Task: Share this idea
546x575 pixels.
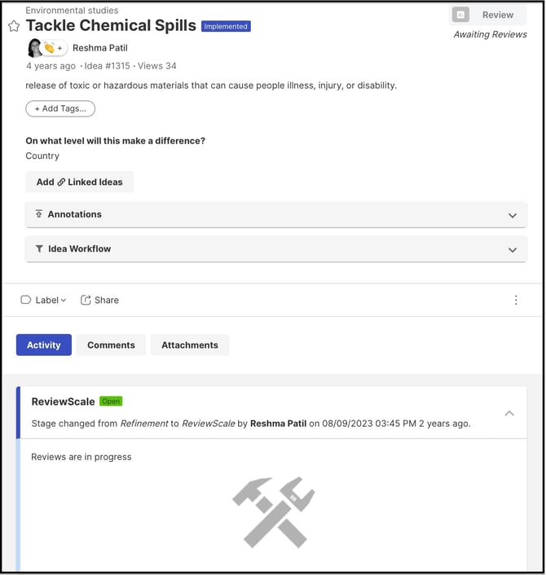Action: (x=99, y=301)
